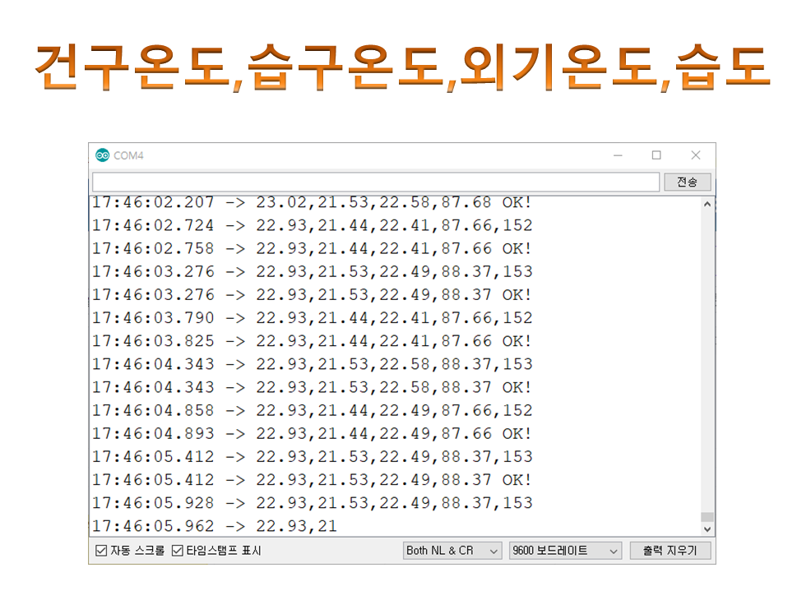
Task: Click the serial input text field
Action: [x=376, y=182]
